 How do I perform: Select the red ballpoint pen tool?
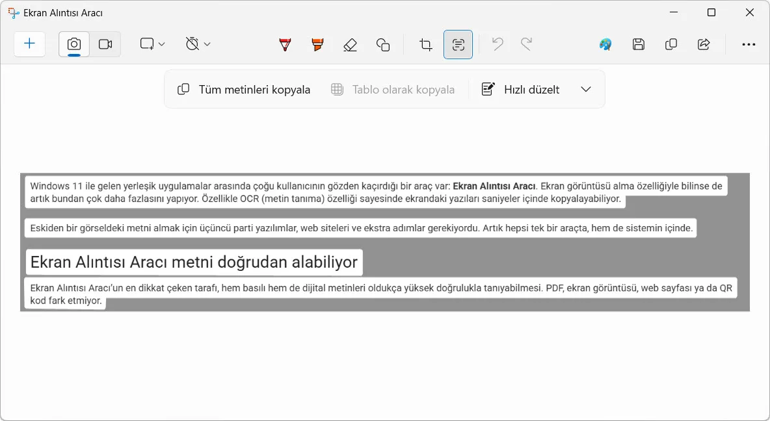(x=285, y=45)
